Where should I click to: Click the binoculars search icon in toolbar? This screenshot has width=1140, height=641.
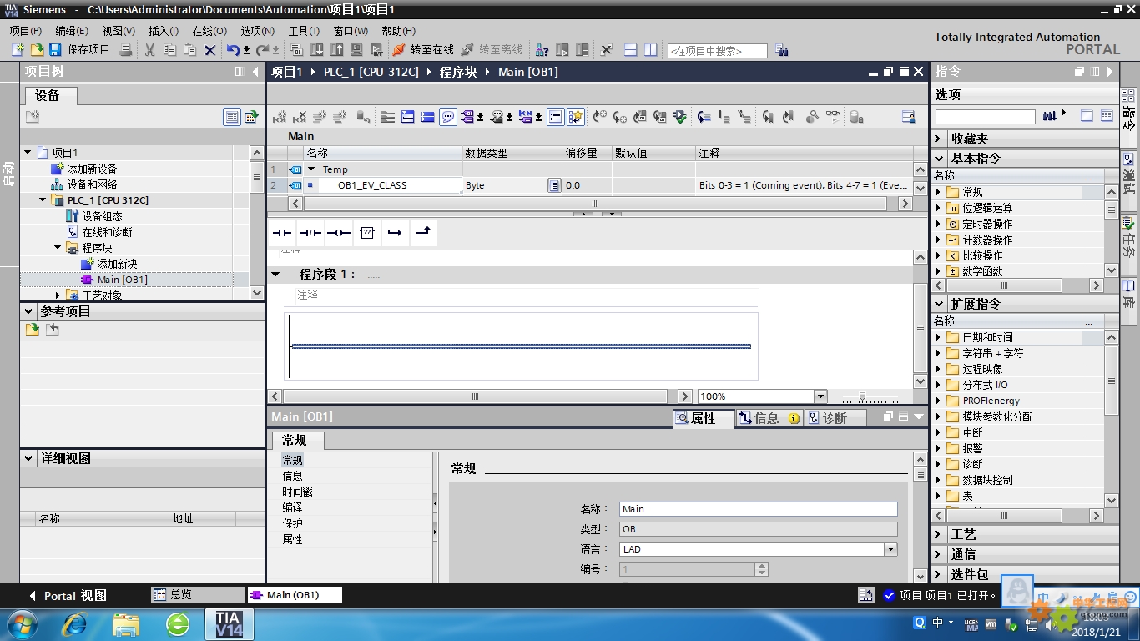[781, 50]
